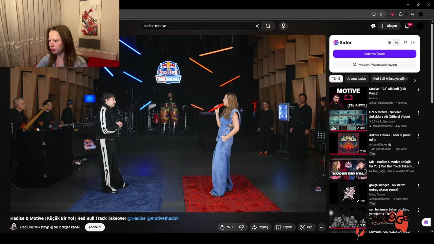This screenshot has height=244, width=434.
Task: Open Ankara Echoes beni al thumbnail
Action: (348, 144)
